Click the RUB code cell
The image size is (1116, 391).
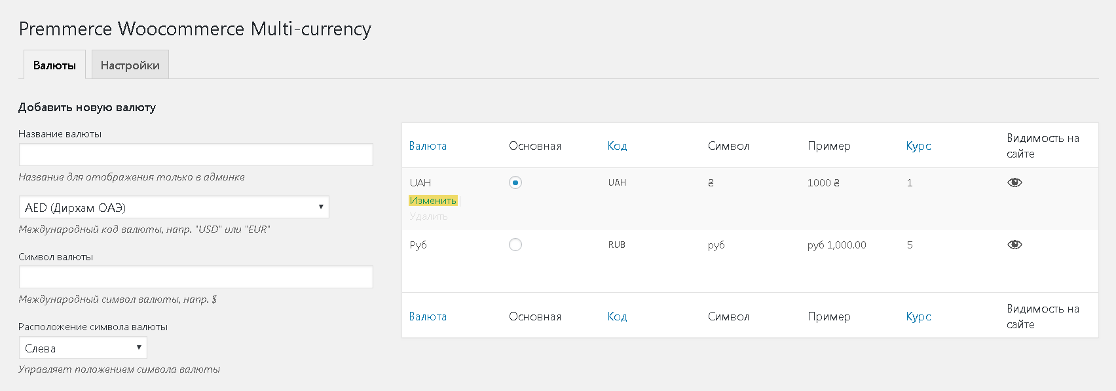[x=617, y=245]
